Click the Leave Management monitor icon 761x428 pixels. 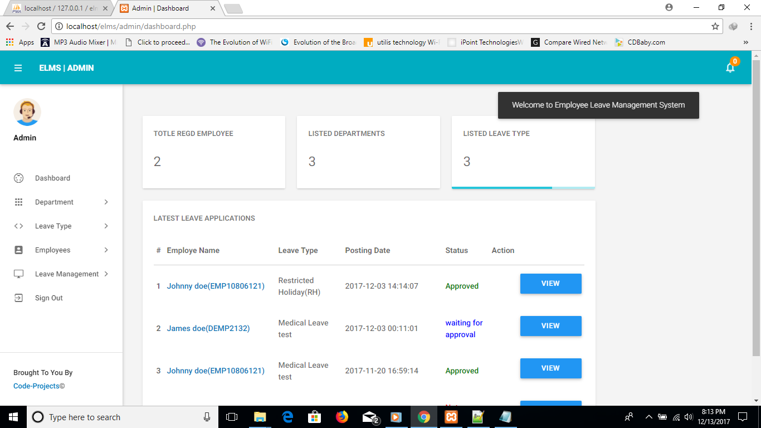coord(18,274)
